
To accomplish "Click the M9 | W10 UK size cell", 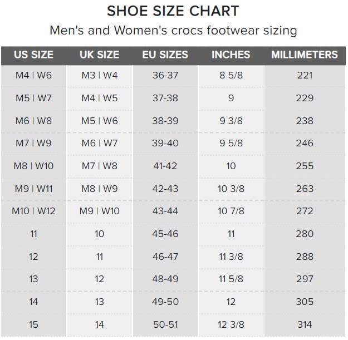I will (100, 211).
